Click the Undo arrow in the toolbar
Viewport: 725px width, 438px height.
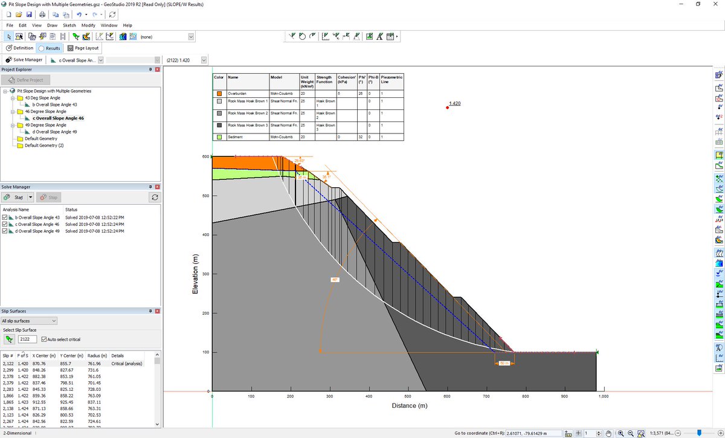79,14
